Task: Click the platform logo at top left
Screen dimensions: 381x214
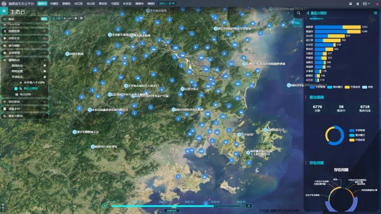Action: [x=4, y=4]
